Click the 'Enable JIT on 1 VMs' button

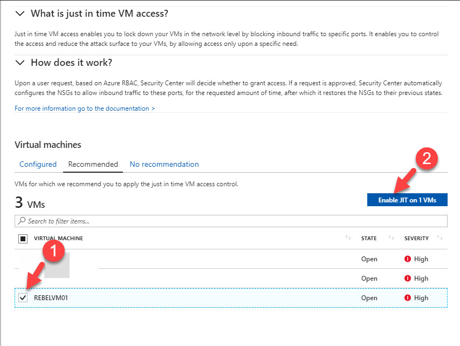click(x=407, y=199)
